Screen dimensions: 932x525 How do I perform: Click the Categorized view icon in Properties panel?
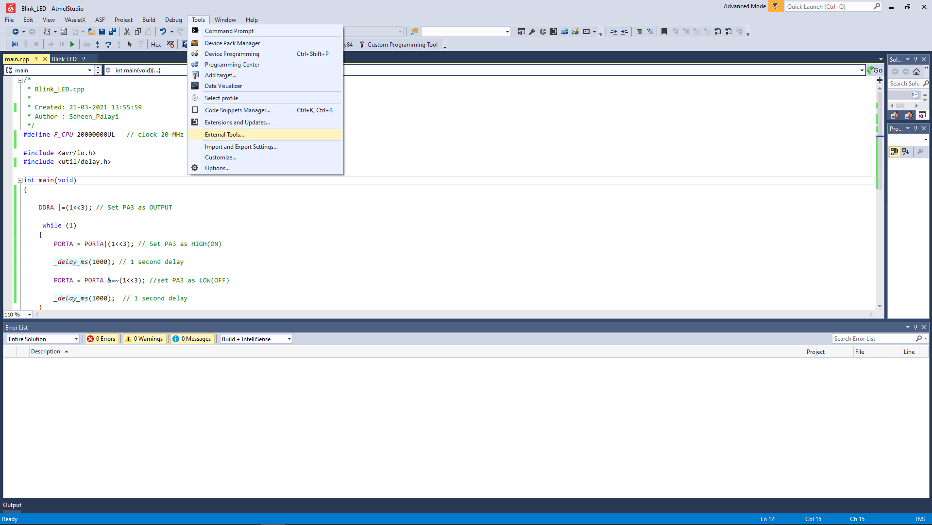895,152
